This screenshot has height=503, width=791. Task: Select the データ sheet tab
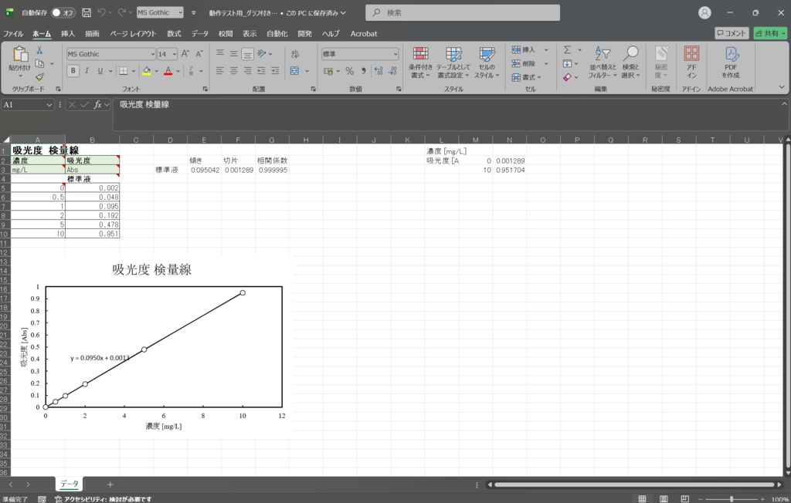(69, 484)
